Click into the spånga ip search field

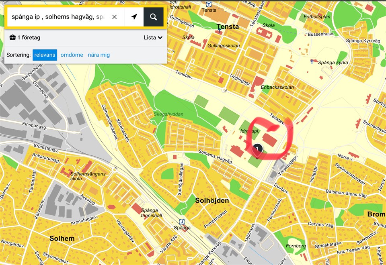click(58, 17)
